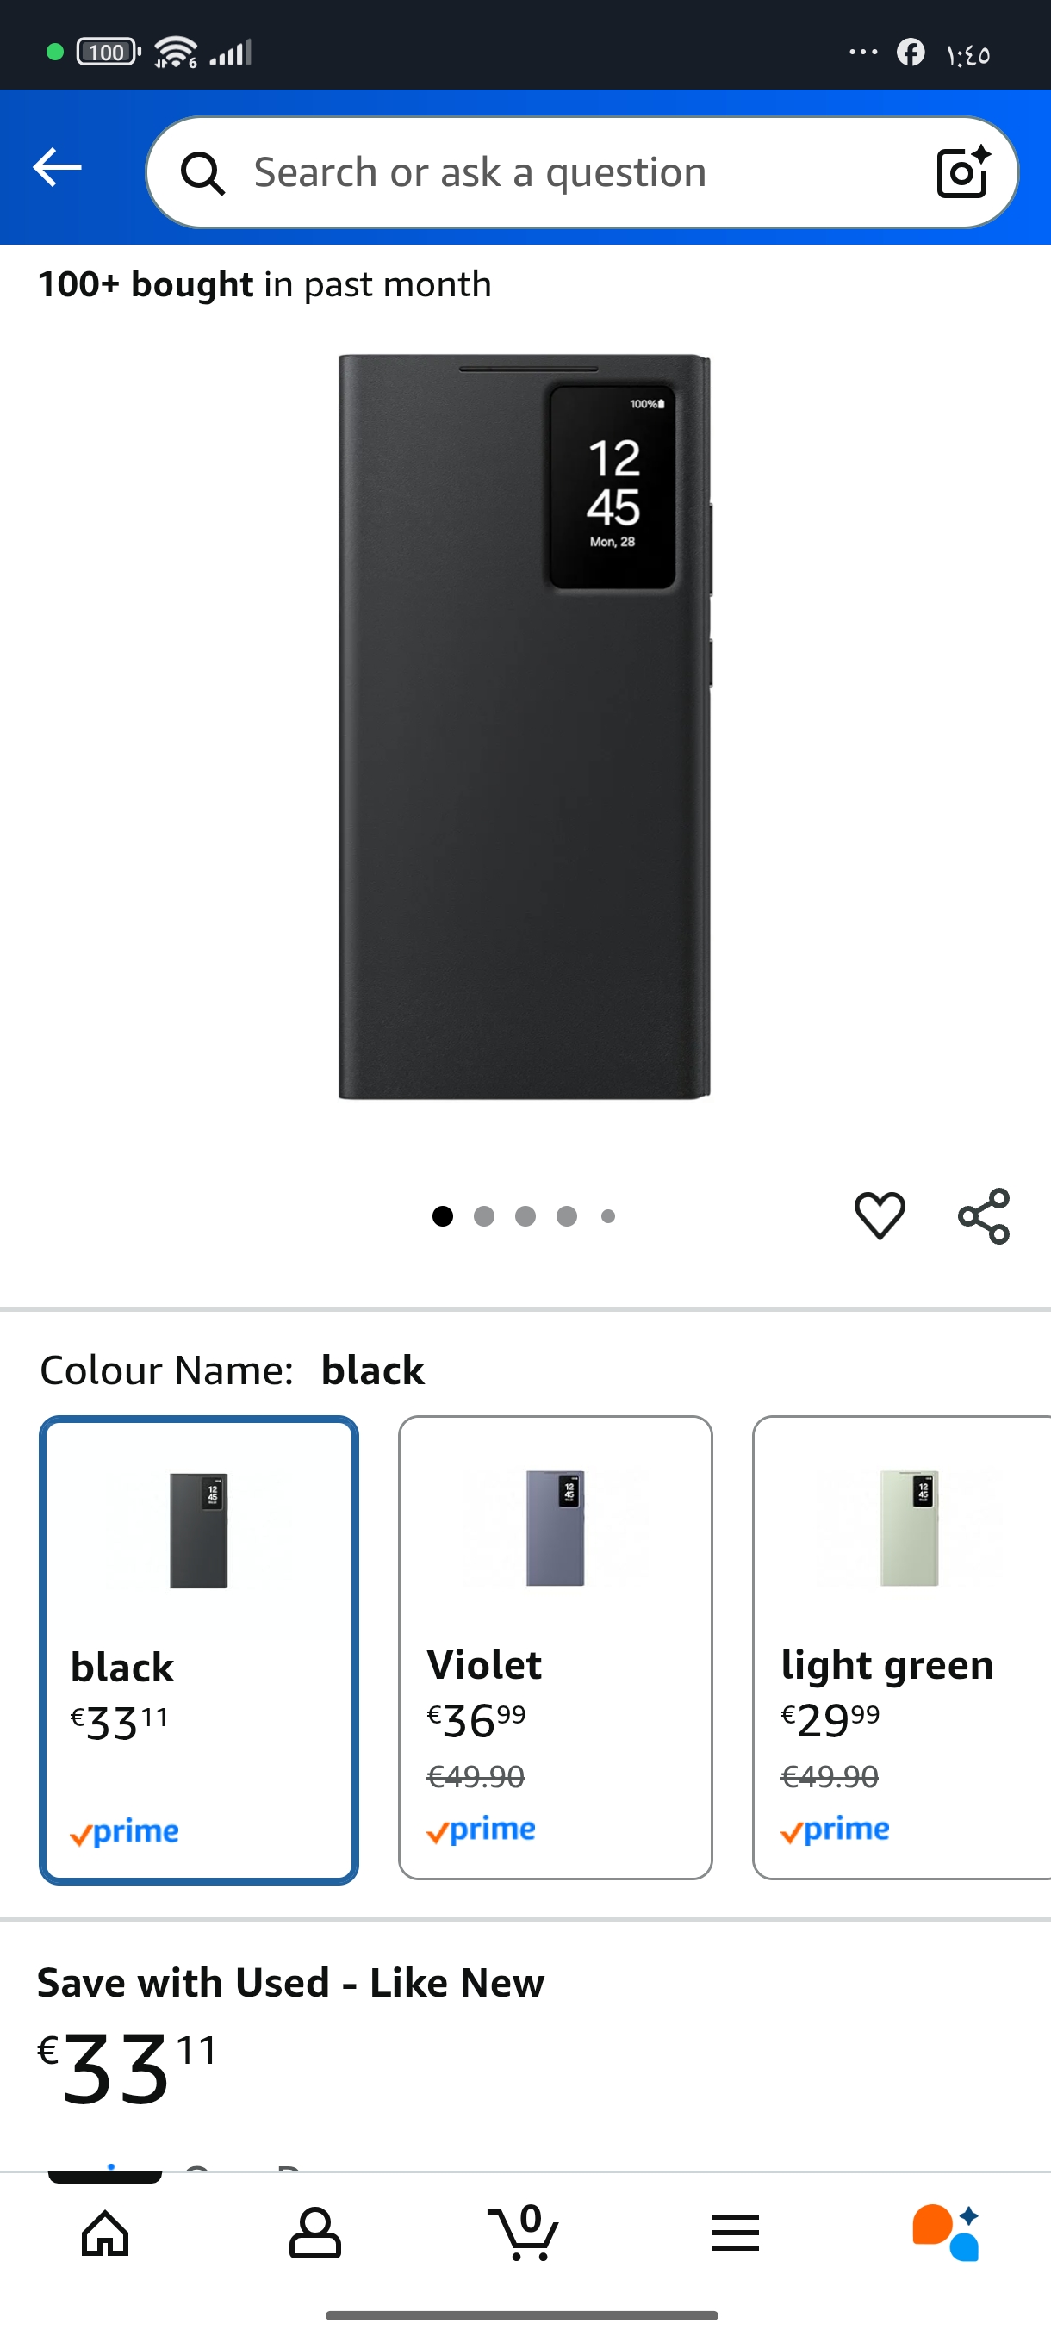This screenshot has height=2336, width=1051.
Task: Jump to fourth product image dot
Action: 567,1216
